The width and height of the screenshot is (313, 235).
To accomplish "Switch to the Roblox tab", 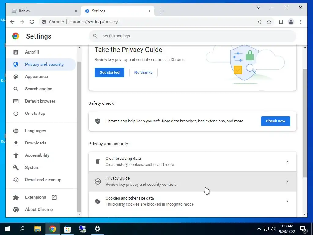I will 43,11.
